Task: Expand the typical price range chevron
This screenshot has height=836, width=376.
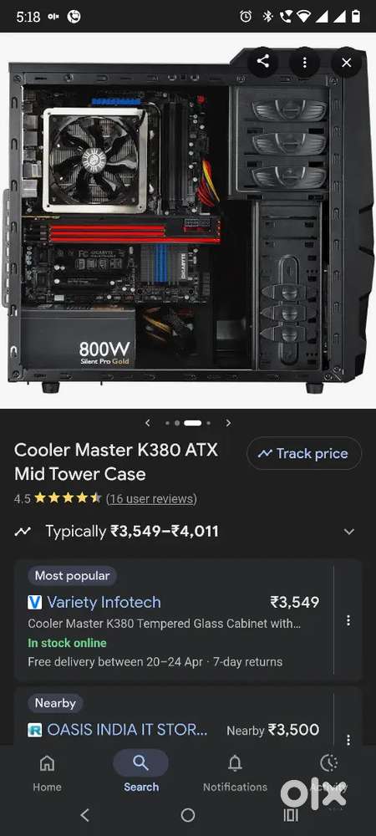Action: pos(348,532)
